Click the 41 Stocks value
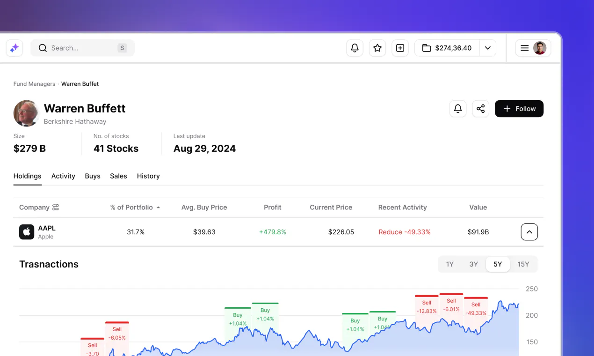 coord(116,148)
